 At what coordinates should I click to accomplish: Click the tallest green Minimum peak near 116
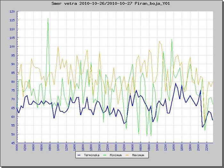(x=48, y=19)
